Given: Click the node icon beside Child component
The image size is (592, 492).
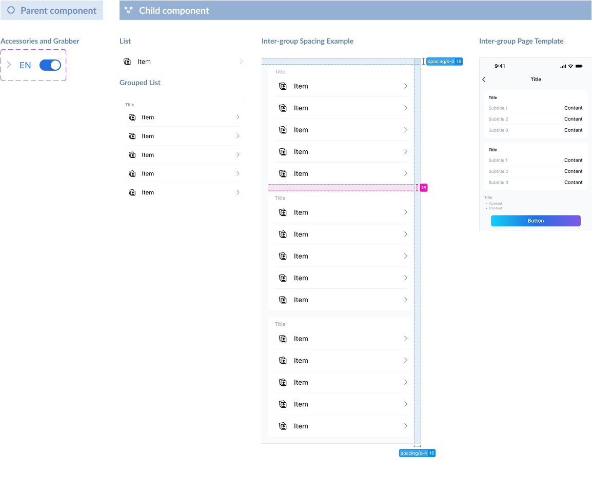Looking at the screenshot, I should coord(129,10).
